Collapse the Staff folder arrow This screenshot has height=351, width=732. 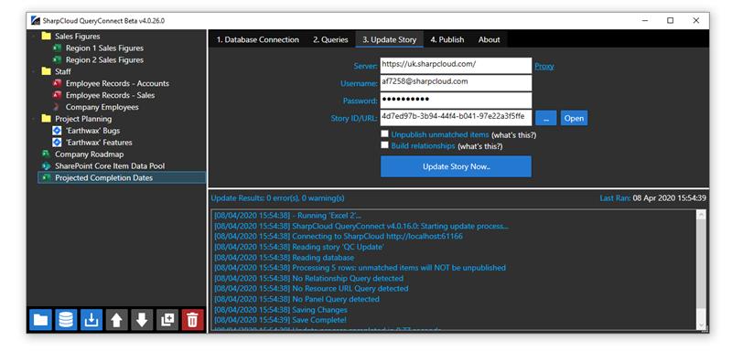(x=33, y=71)
